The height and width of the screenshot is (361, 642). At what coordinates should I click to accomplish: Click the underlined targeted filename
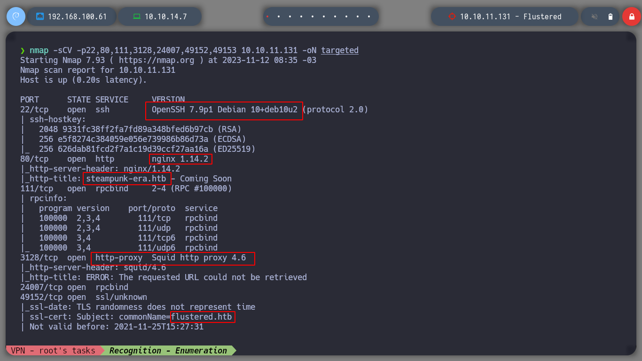click(x=340, y=50)
